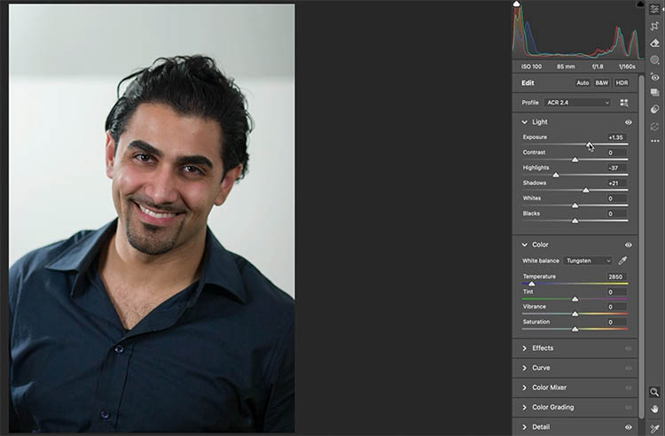
Task: Select the Red Eye removal tool
Action: (x=655, y=77)
